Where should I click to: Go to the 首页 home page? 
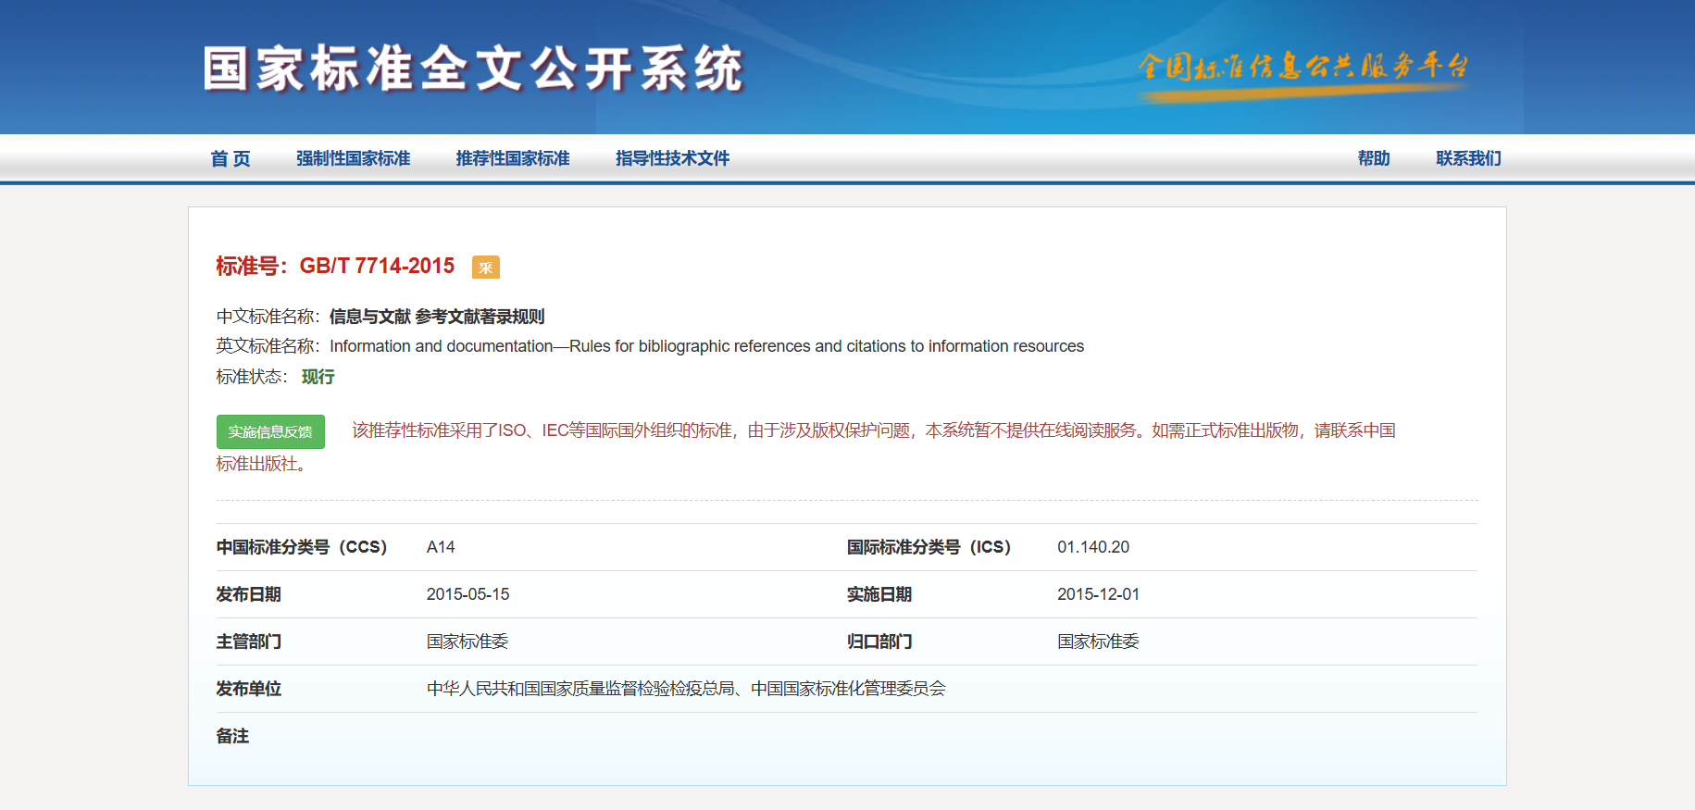click(231, 158)
